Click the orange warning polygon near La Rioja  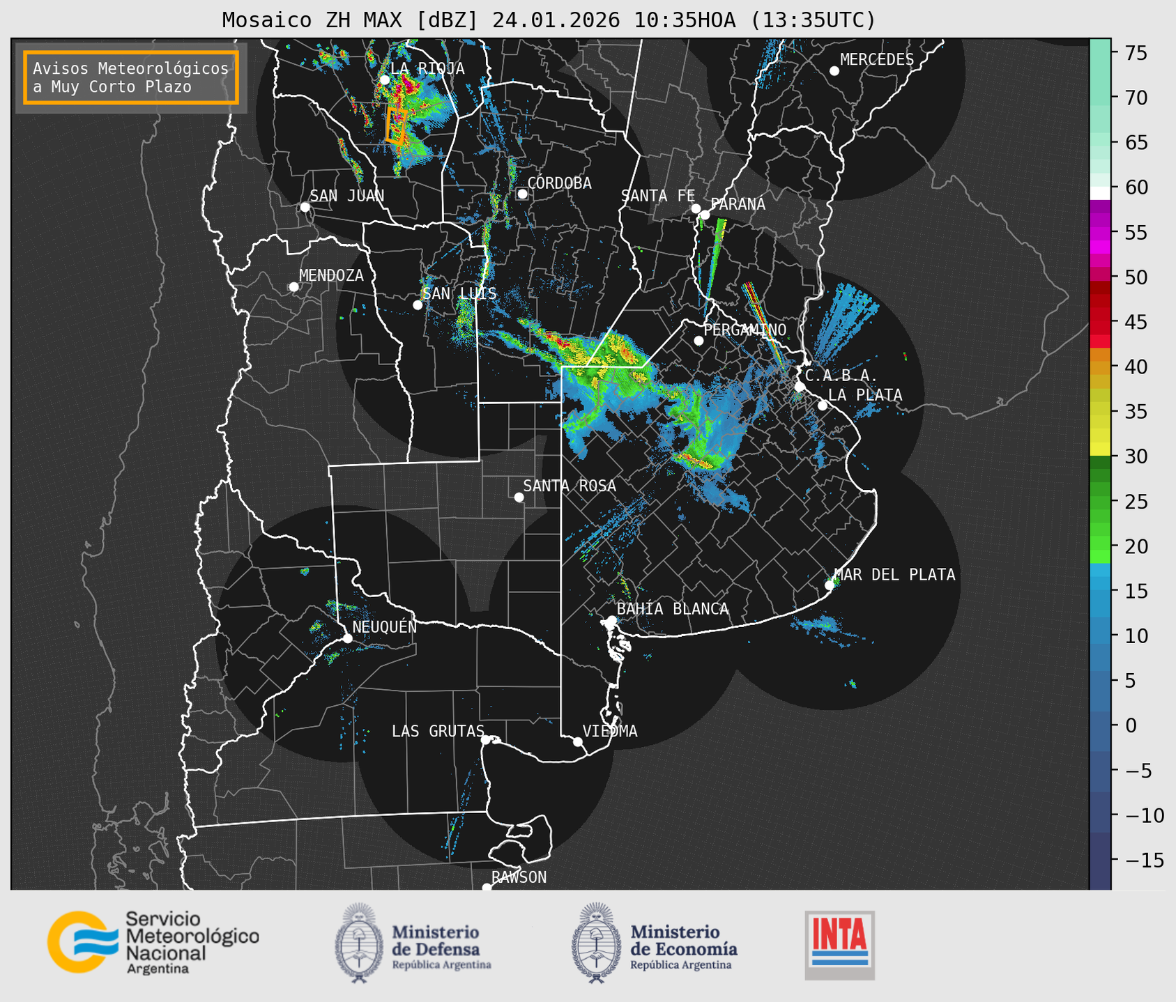point(396,126)
